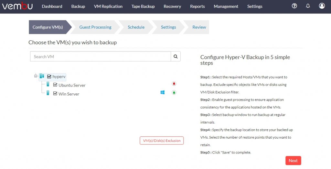Click the 'Step5 :' label text
The width and height of the screenshot is (331, 169).
tap(206, 152)
